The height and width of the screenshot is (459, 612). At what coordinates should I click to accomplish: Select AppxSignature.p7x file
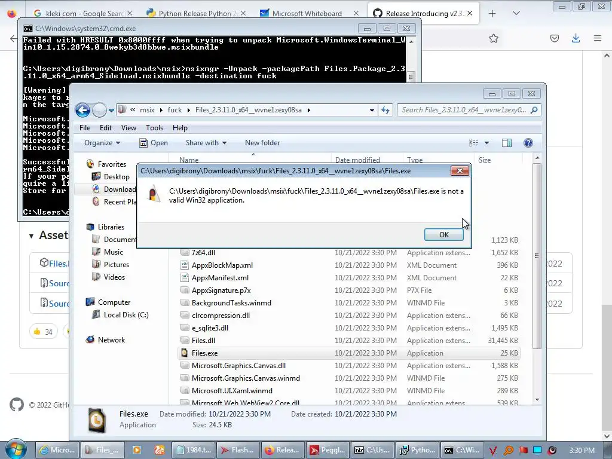(221, 290)
